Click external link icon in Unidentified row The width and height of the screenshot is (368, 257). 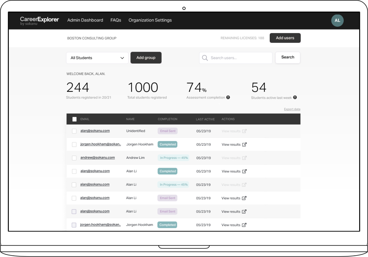pyautogui.click(x=244, y=131)
